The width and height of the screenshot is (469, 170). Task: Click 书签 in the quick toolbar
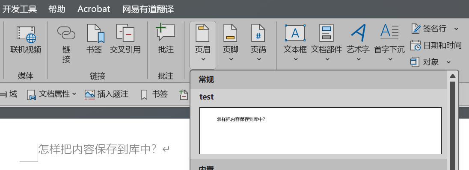[x=154, y=94]
